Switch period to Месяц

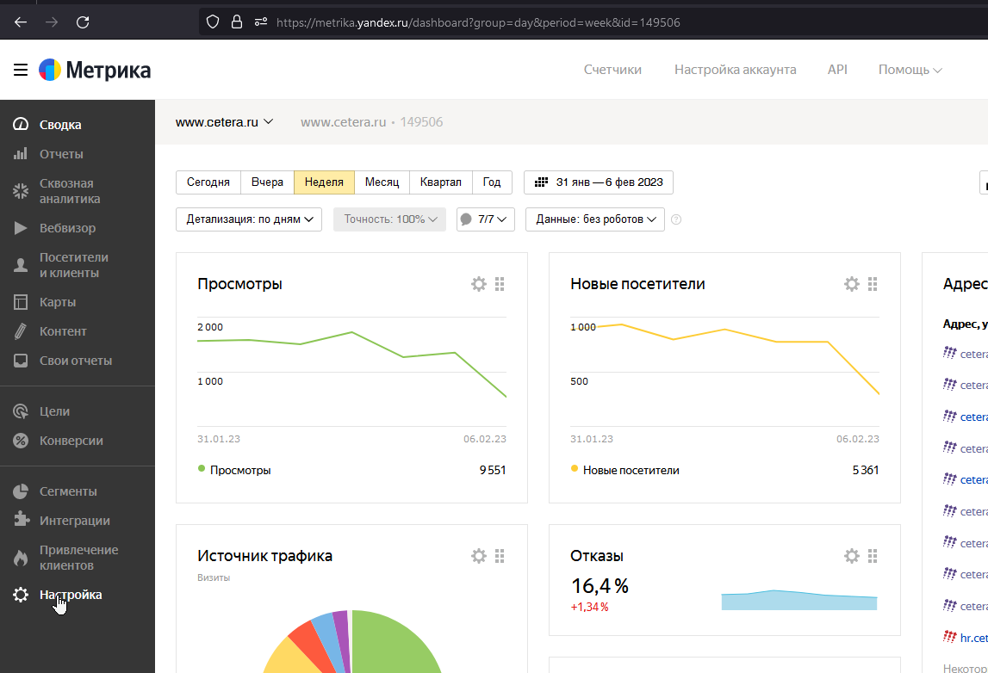pos(382,182)
